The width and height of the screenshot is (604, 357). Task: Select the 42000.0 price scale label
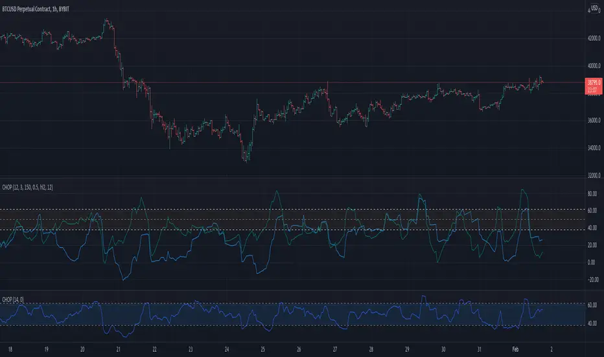[x=594, y=38]
